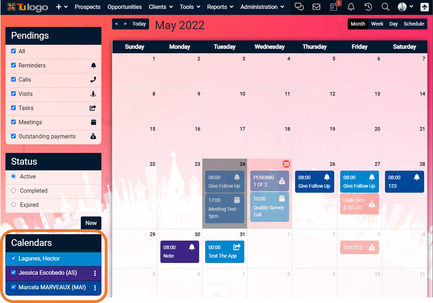Click the Tu logo home icon
Image resolution: width=433 pixels, height=303 pixels.
(28, 7)
